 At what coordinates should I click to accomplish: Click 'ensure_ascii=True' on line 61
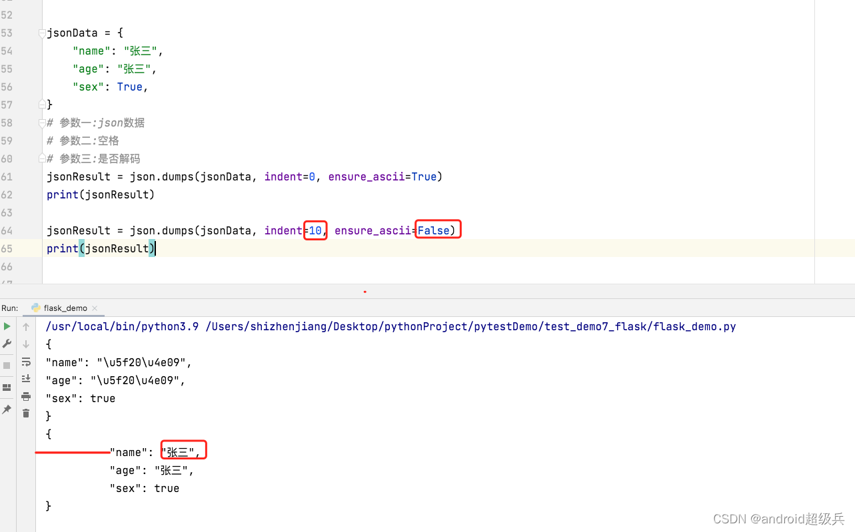click(383, 176)
